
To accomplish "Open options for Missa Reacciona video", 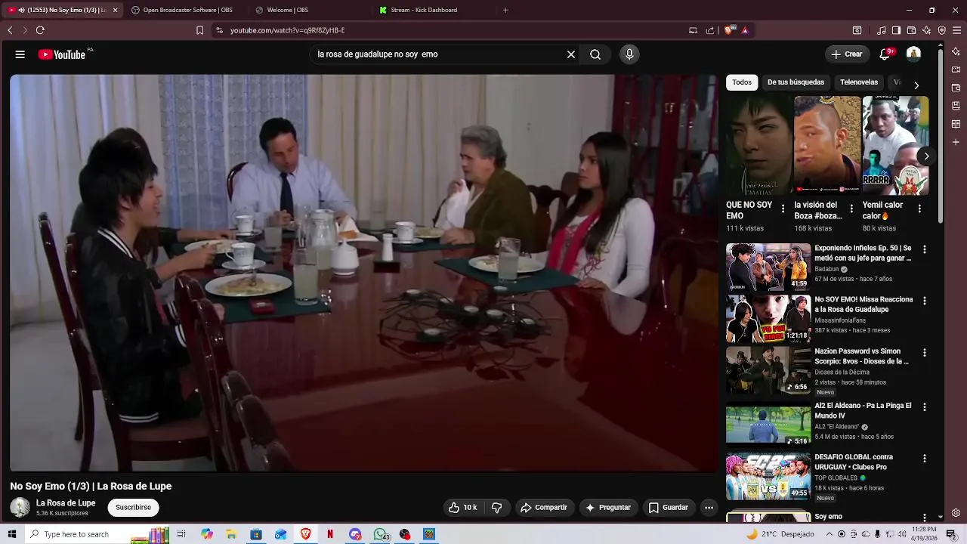I will tap(925, 301).
